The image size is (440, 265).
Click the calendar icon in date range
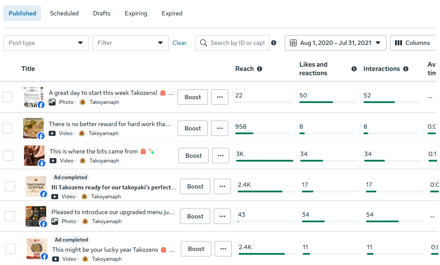tap(293, 43)
